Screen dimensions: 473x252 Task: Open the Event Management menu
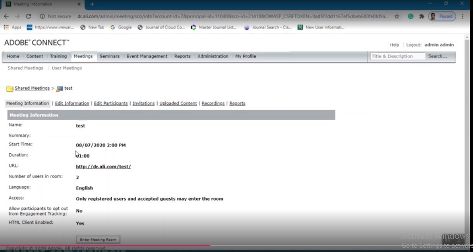coord(147,56)
